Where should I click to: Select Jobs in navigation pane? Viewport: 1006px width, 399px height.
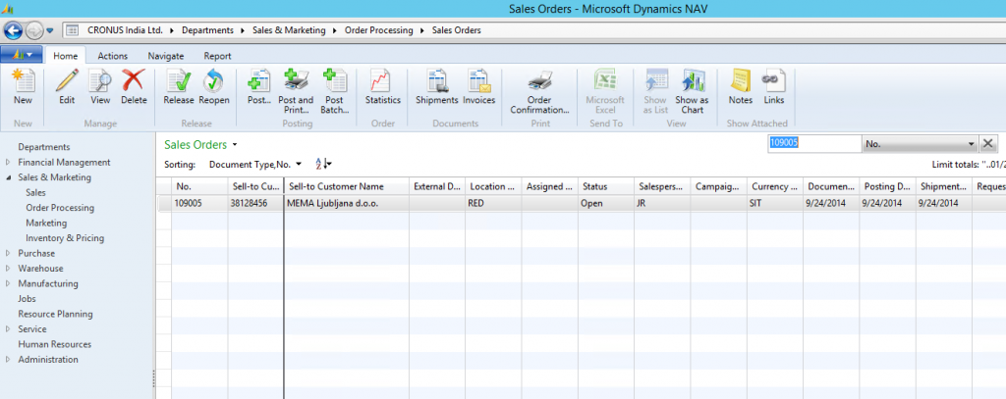click(x=27, y=299)
